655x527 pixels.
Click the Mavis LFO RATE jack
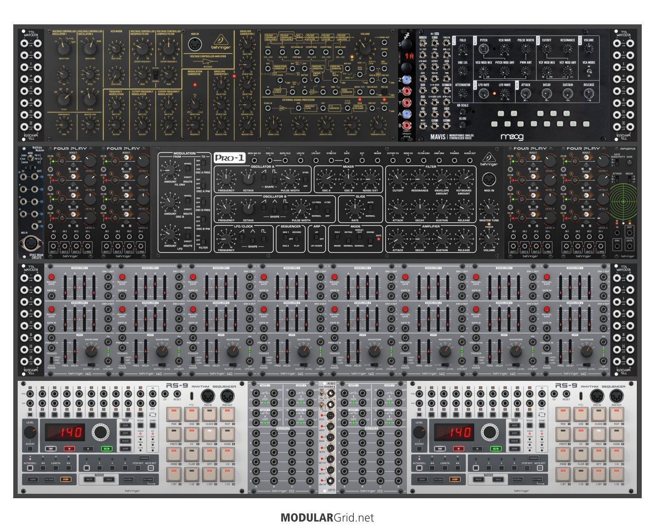[x=423, y=67]
